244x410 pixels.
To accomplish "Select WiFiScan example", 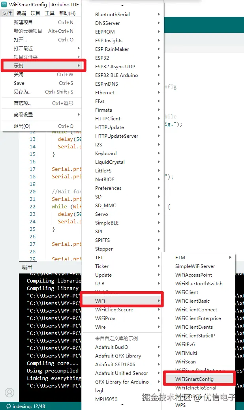I will point(199,361).
